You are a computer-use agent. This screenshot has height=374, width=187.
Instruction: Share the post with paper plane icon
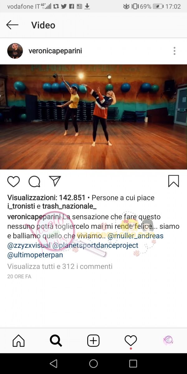[55, 181]
